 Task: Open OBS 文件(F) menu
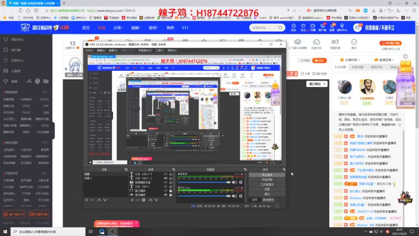[89, 50]
